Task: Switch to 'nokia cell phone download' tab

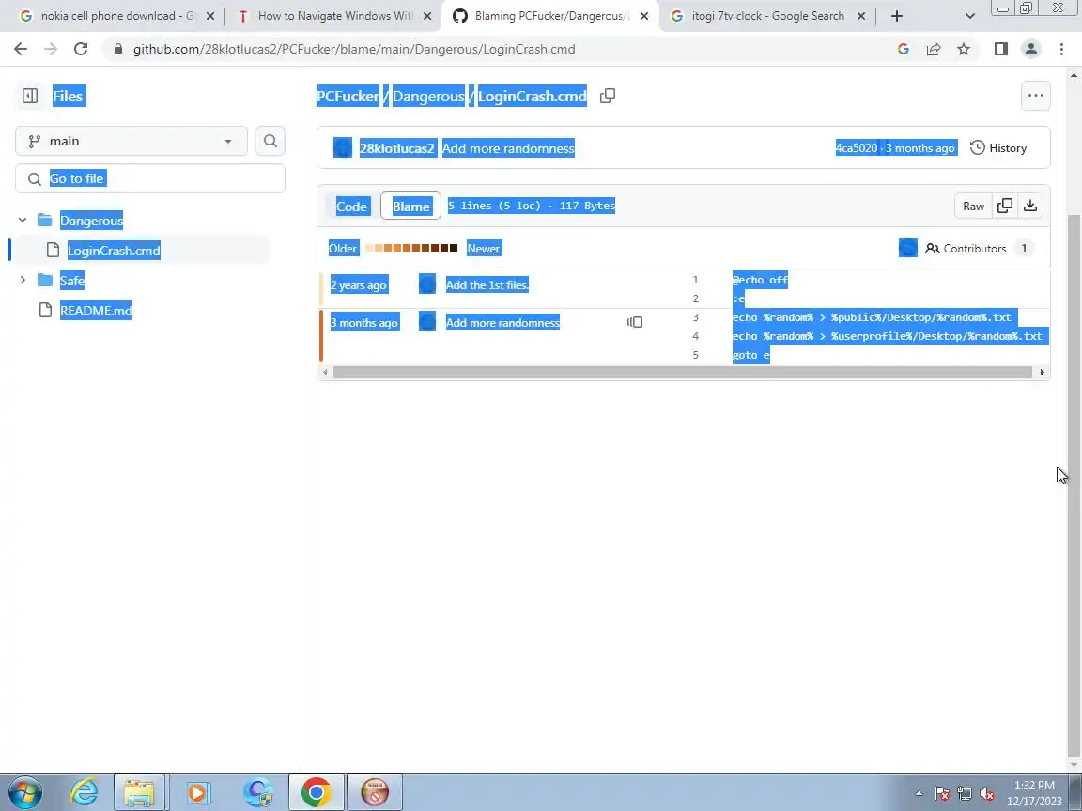Action: [x=117, y=16]
